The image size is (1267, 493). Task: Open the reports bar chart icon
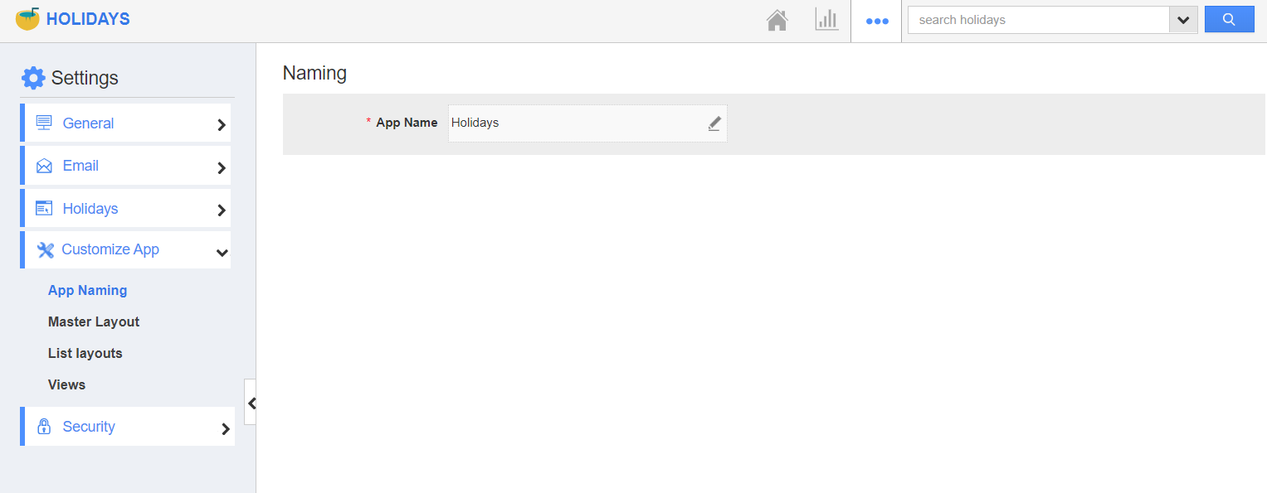(x=826, y=20)
